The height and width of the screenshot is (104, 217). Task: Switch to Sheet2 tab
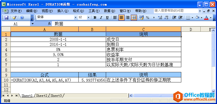coord(42,96)
